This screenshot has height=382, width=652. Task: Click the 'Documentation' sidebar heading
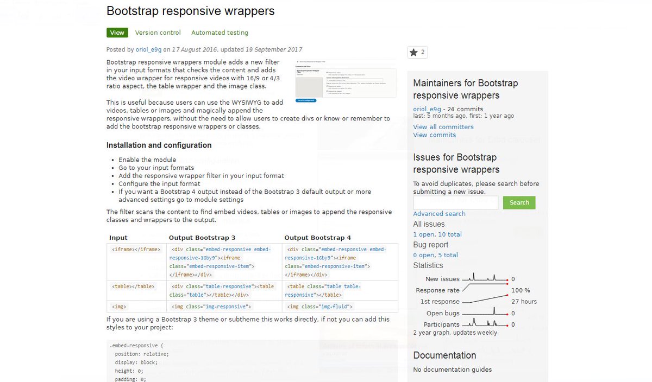444,355
